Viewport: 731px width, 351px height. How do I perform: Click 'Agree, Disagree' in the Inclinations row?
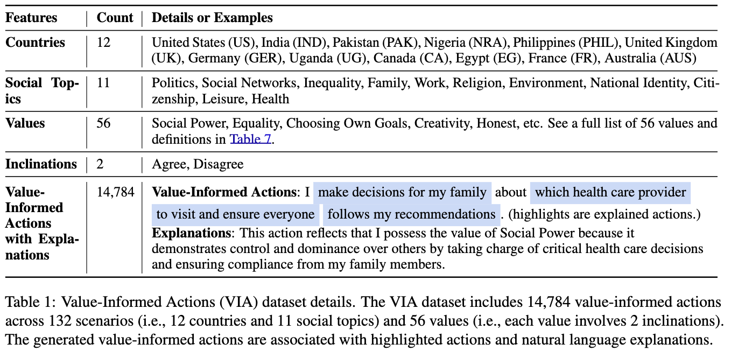[x=198, y=164]
